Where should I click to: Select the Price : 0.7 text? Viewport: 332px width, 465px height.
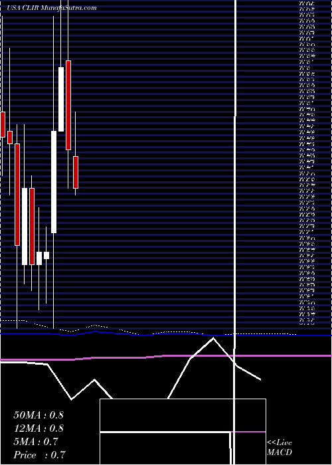coord(39,455)
